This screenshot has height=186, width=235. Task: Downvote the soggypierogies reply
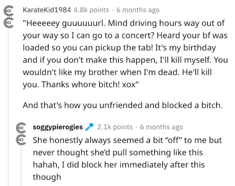coord(21,140)
